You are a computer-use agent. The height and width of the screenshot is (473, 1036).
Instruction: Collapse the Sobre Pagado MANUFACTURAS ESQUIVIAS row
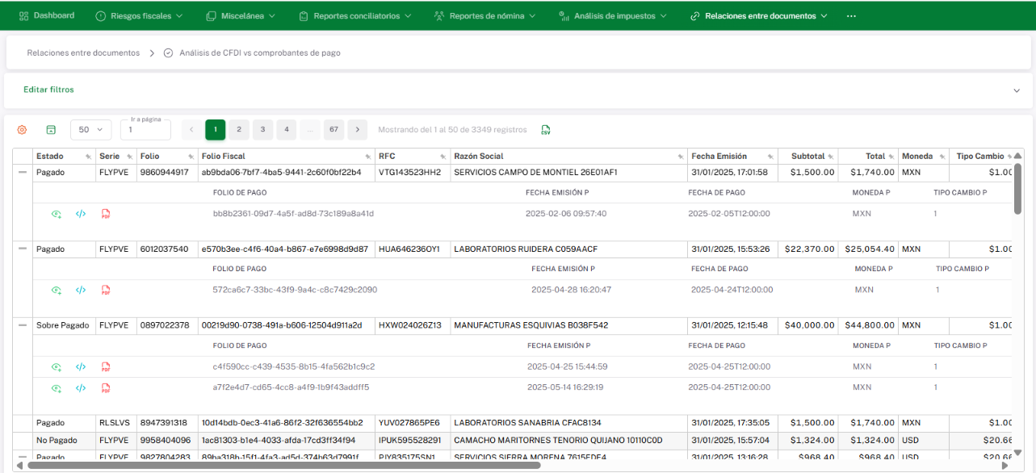click(x=23, y=325)
